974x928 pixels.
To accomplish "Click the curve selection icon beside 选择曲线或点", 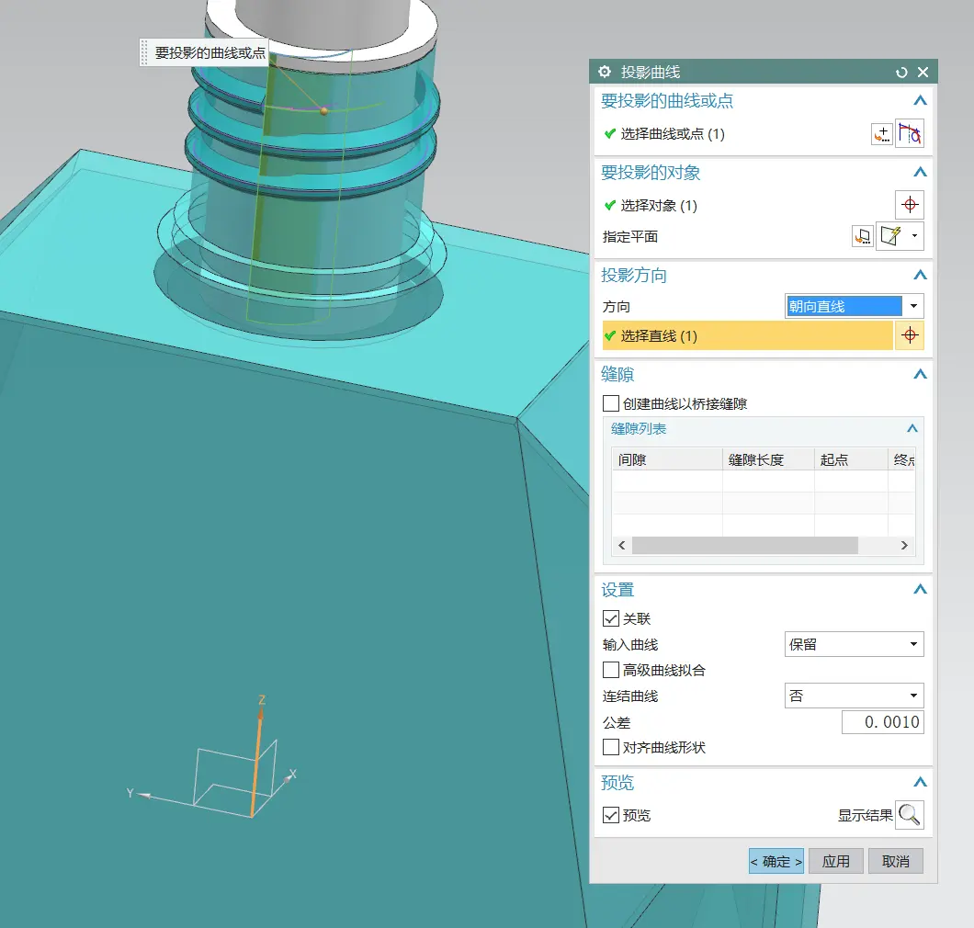I will [x=910, y=133].
